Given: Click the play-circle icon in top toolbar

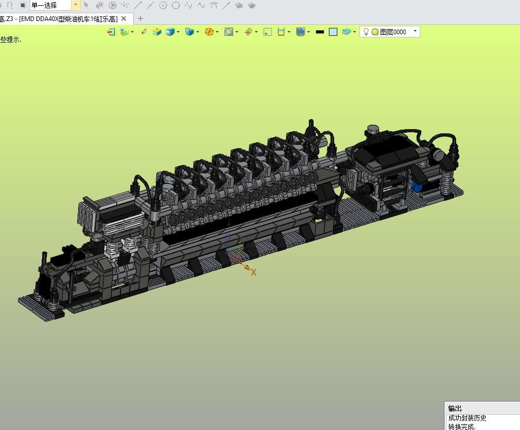Looking at the screenshot, I should [x=112, y=5].
